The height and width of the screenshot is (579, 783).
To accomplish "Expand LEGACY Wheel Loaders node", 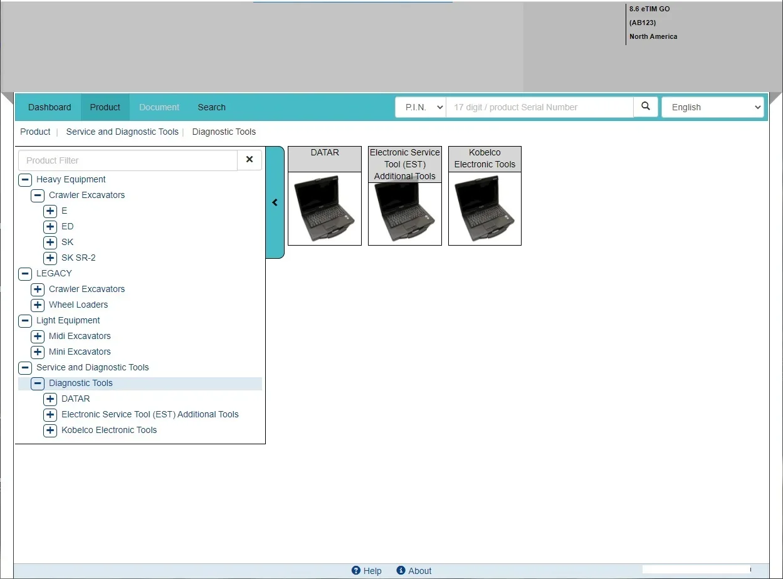I will tap(38, 305).
